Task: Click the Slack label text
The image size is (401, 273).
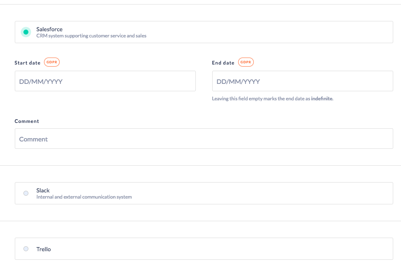Action: [42, 190]
